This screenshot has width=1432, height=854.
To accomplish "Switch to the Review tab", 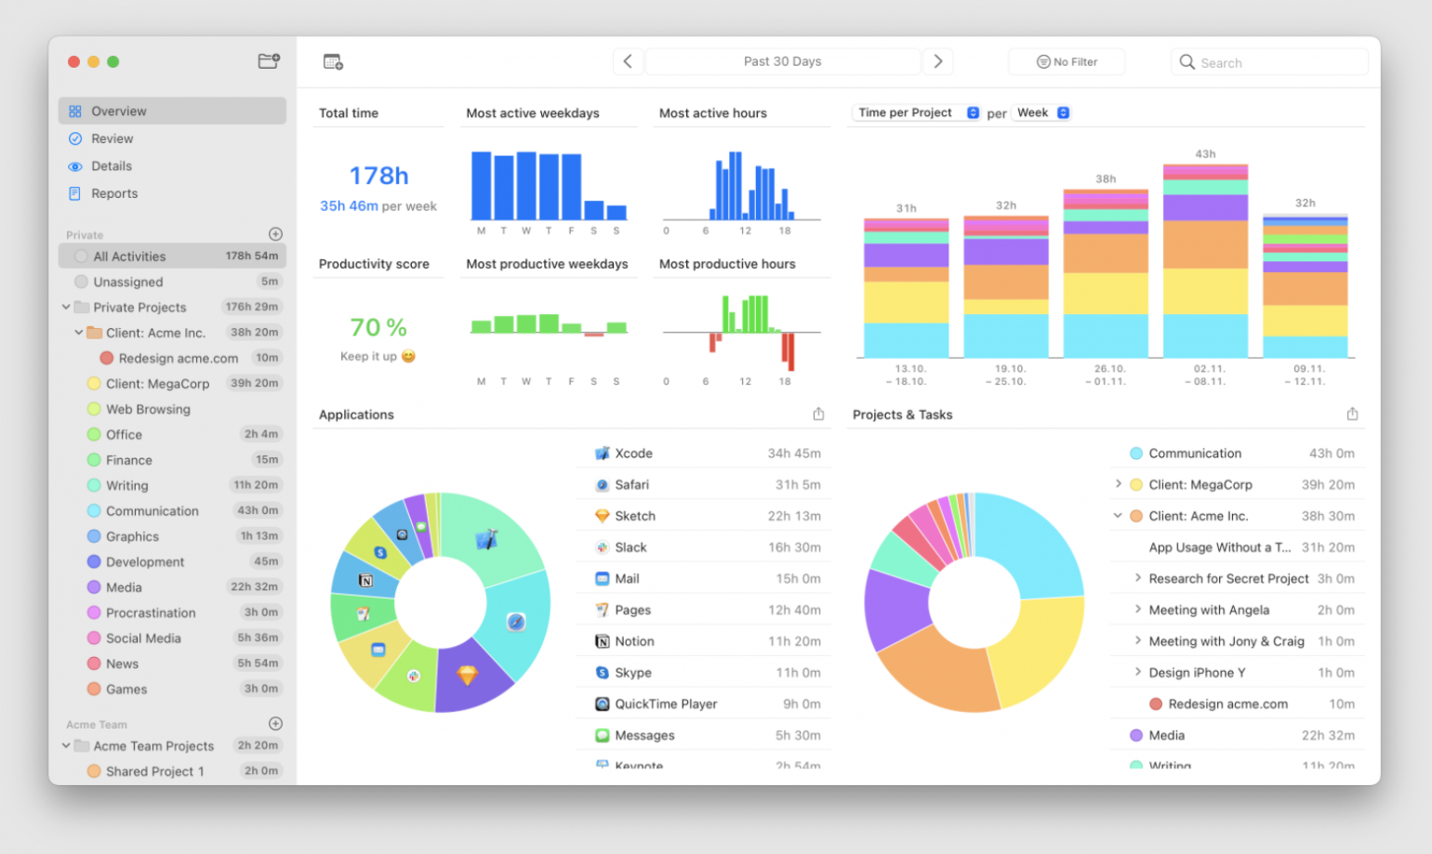I will click(112, 138).
